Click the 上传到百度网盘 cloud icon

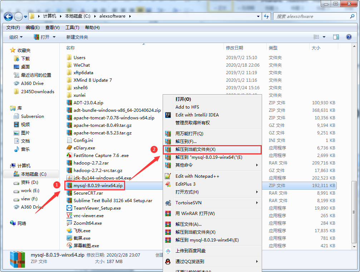coord(168,251)
